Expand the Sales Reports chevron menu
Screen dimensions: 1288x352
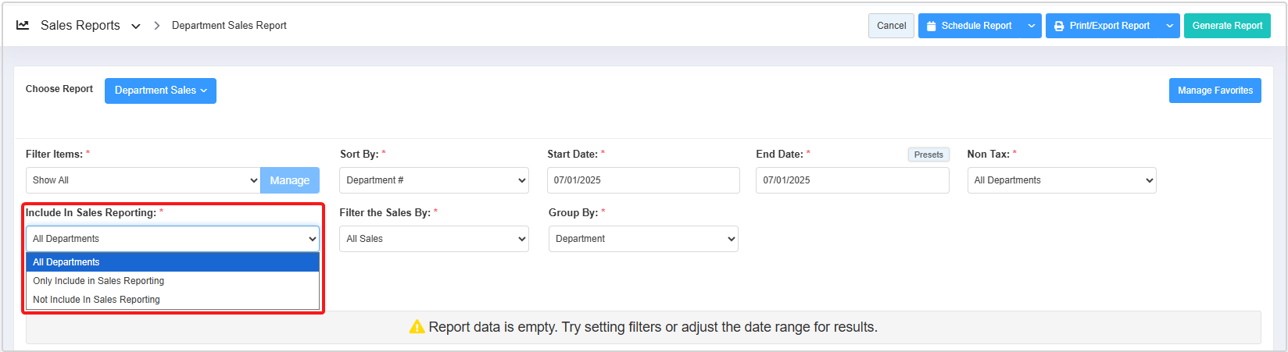click(x=136, y=27)
